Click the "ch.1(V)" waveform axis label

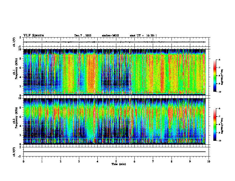14,42
